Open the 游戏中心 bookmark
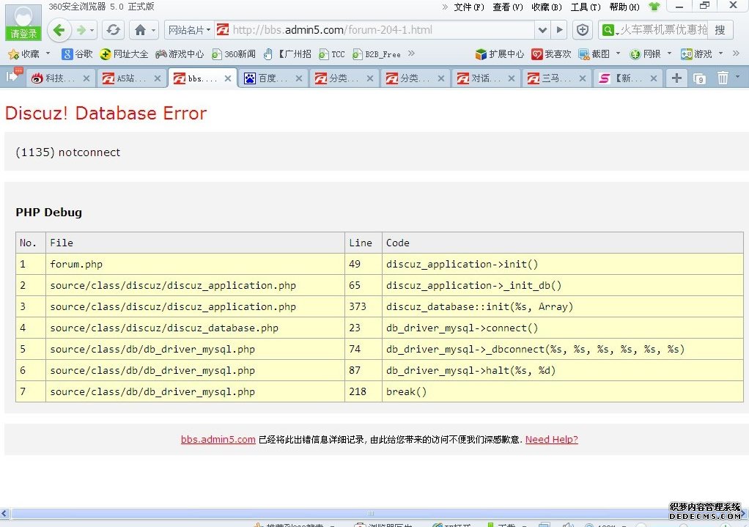 [180, 54]
